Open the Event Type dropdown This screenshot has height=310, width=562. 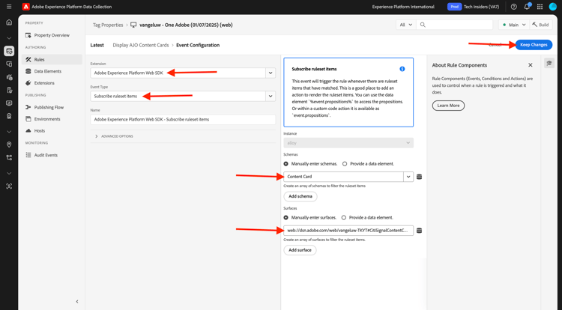(x=271, y=96)
